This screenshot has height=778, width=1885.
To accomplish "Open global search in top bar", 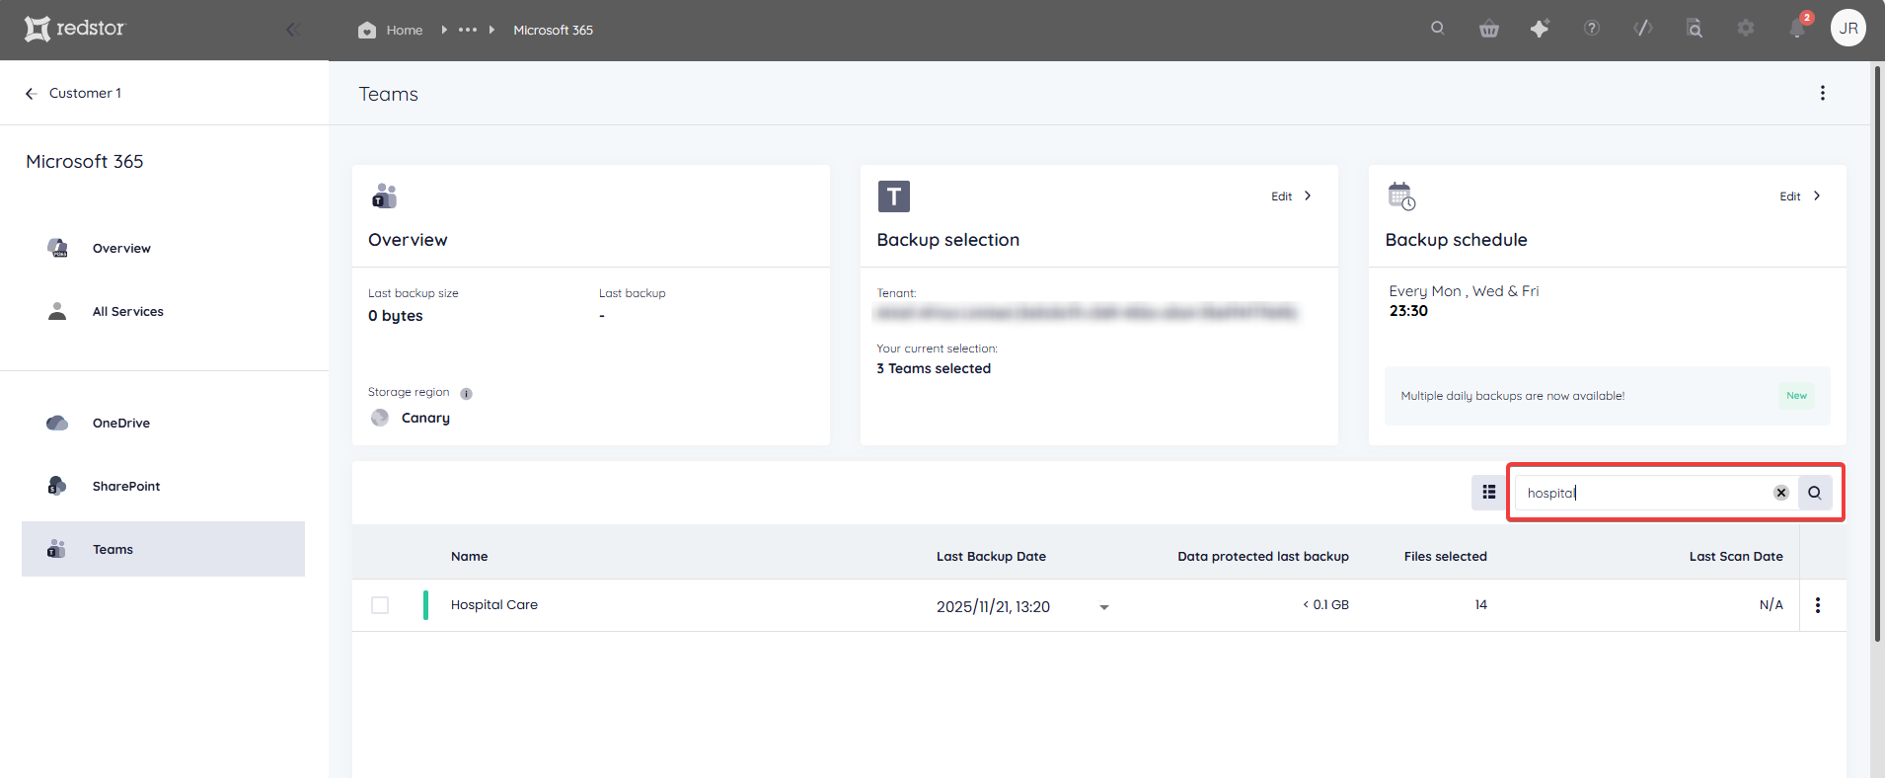I will click(1438, 29).
